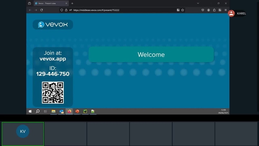Bookmark this page with the star icon
This screenshot has height=146, width=259.
pyautogui.click(x=183, y=10)
